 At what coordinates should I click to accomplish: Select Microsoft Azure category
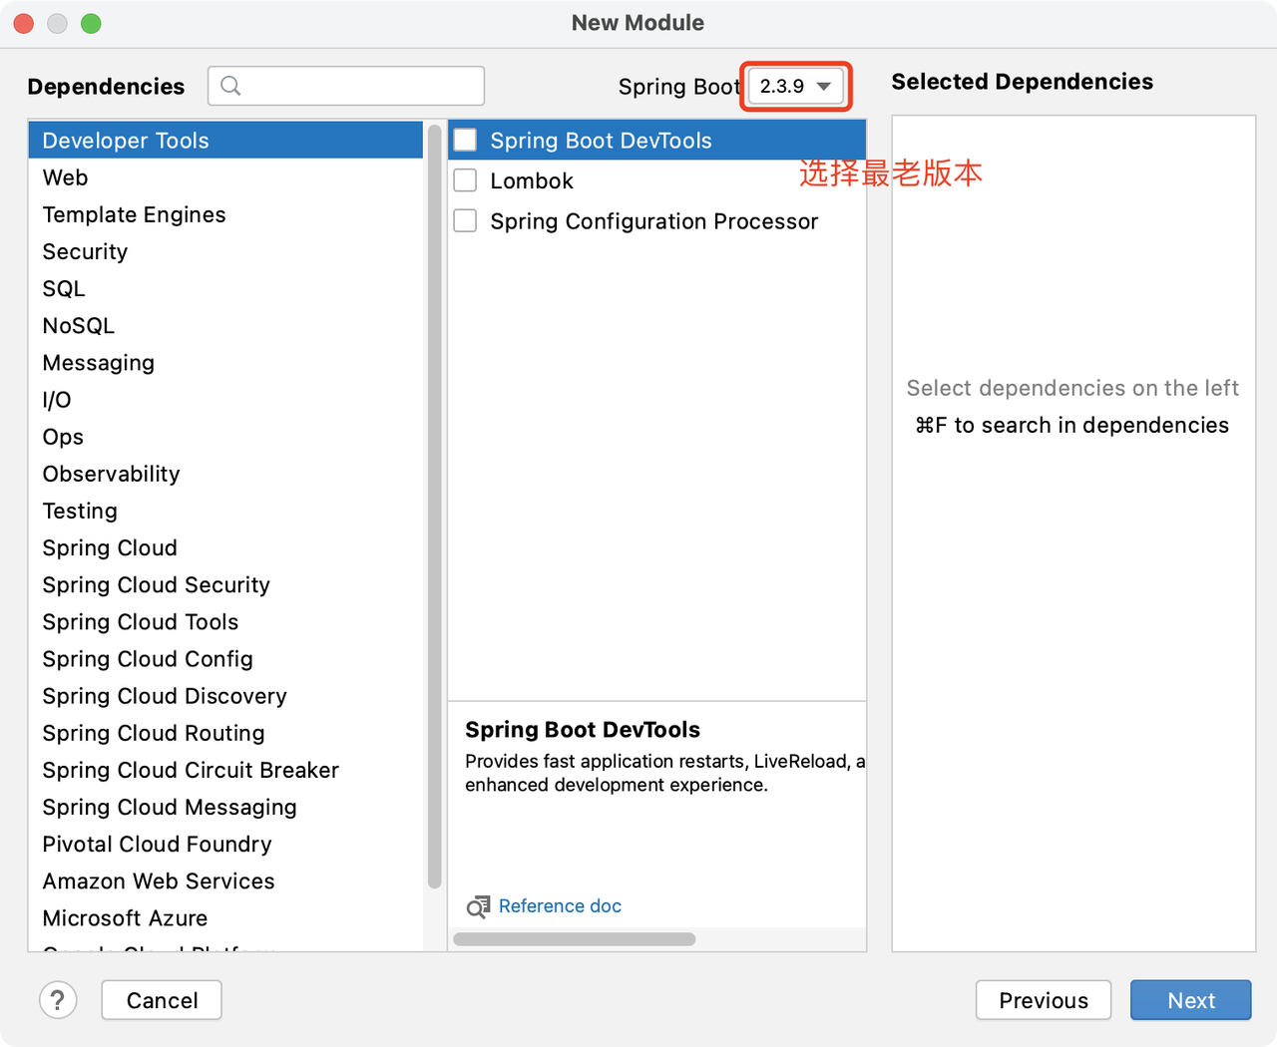(225, 917)
